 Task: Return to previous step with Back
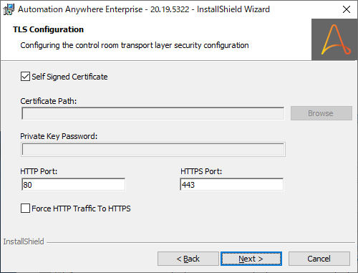pos(188,259)
